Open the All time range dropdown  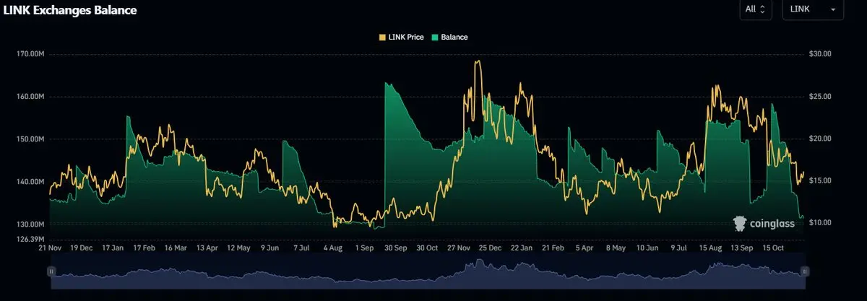(755, 9)
